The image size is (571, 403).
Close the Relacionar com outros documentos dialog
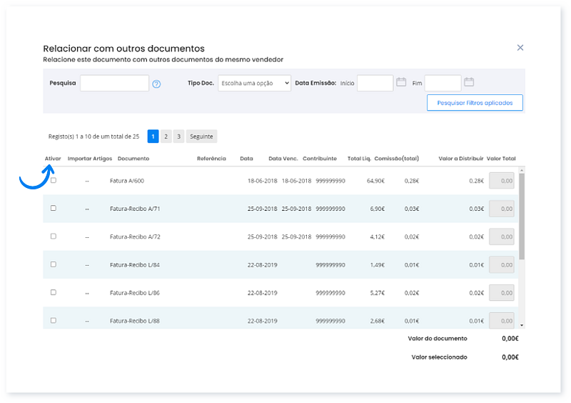(x=520, y=48)
